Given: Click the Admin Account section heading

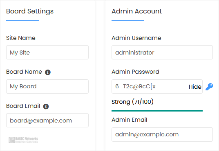Looking at the screenshot, I should [136, 11].
